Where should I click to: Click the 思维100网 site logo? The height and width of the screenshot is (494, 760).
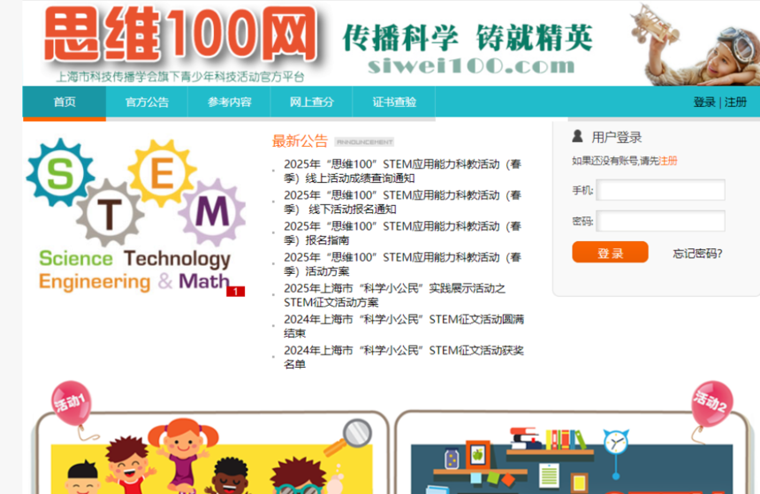point(181,34)
